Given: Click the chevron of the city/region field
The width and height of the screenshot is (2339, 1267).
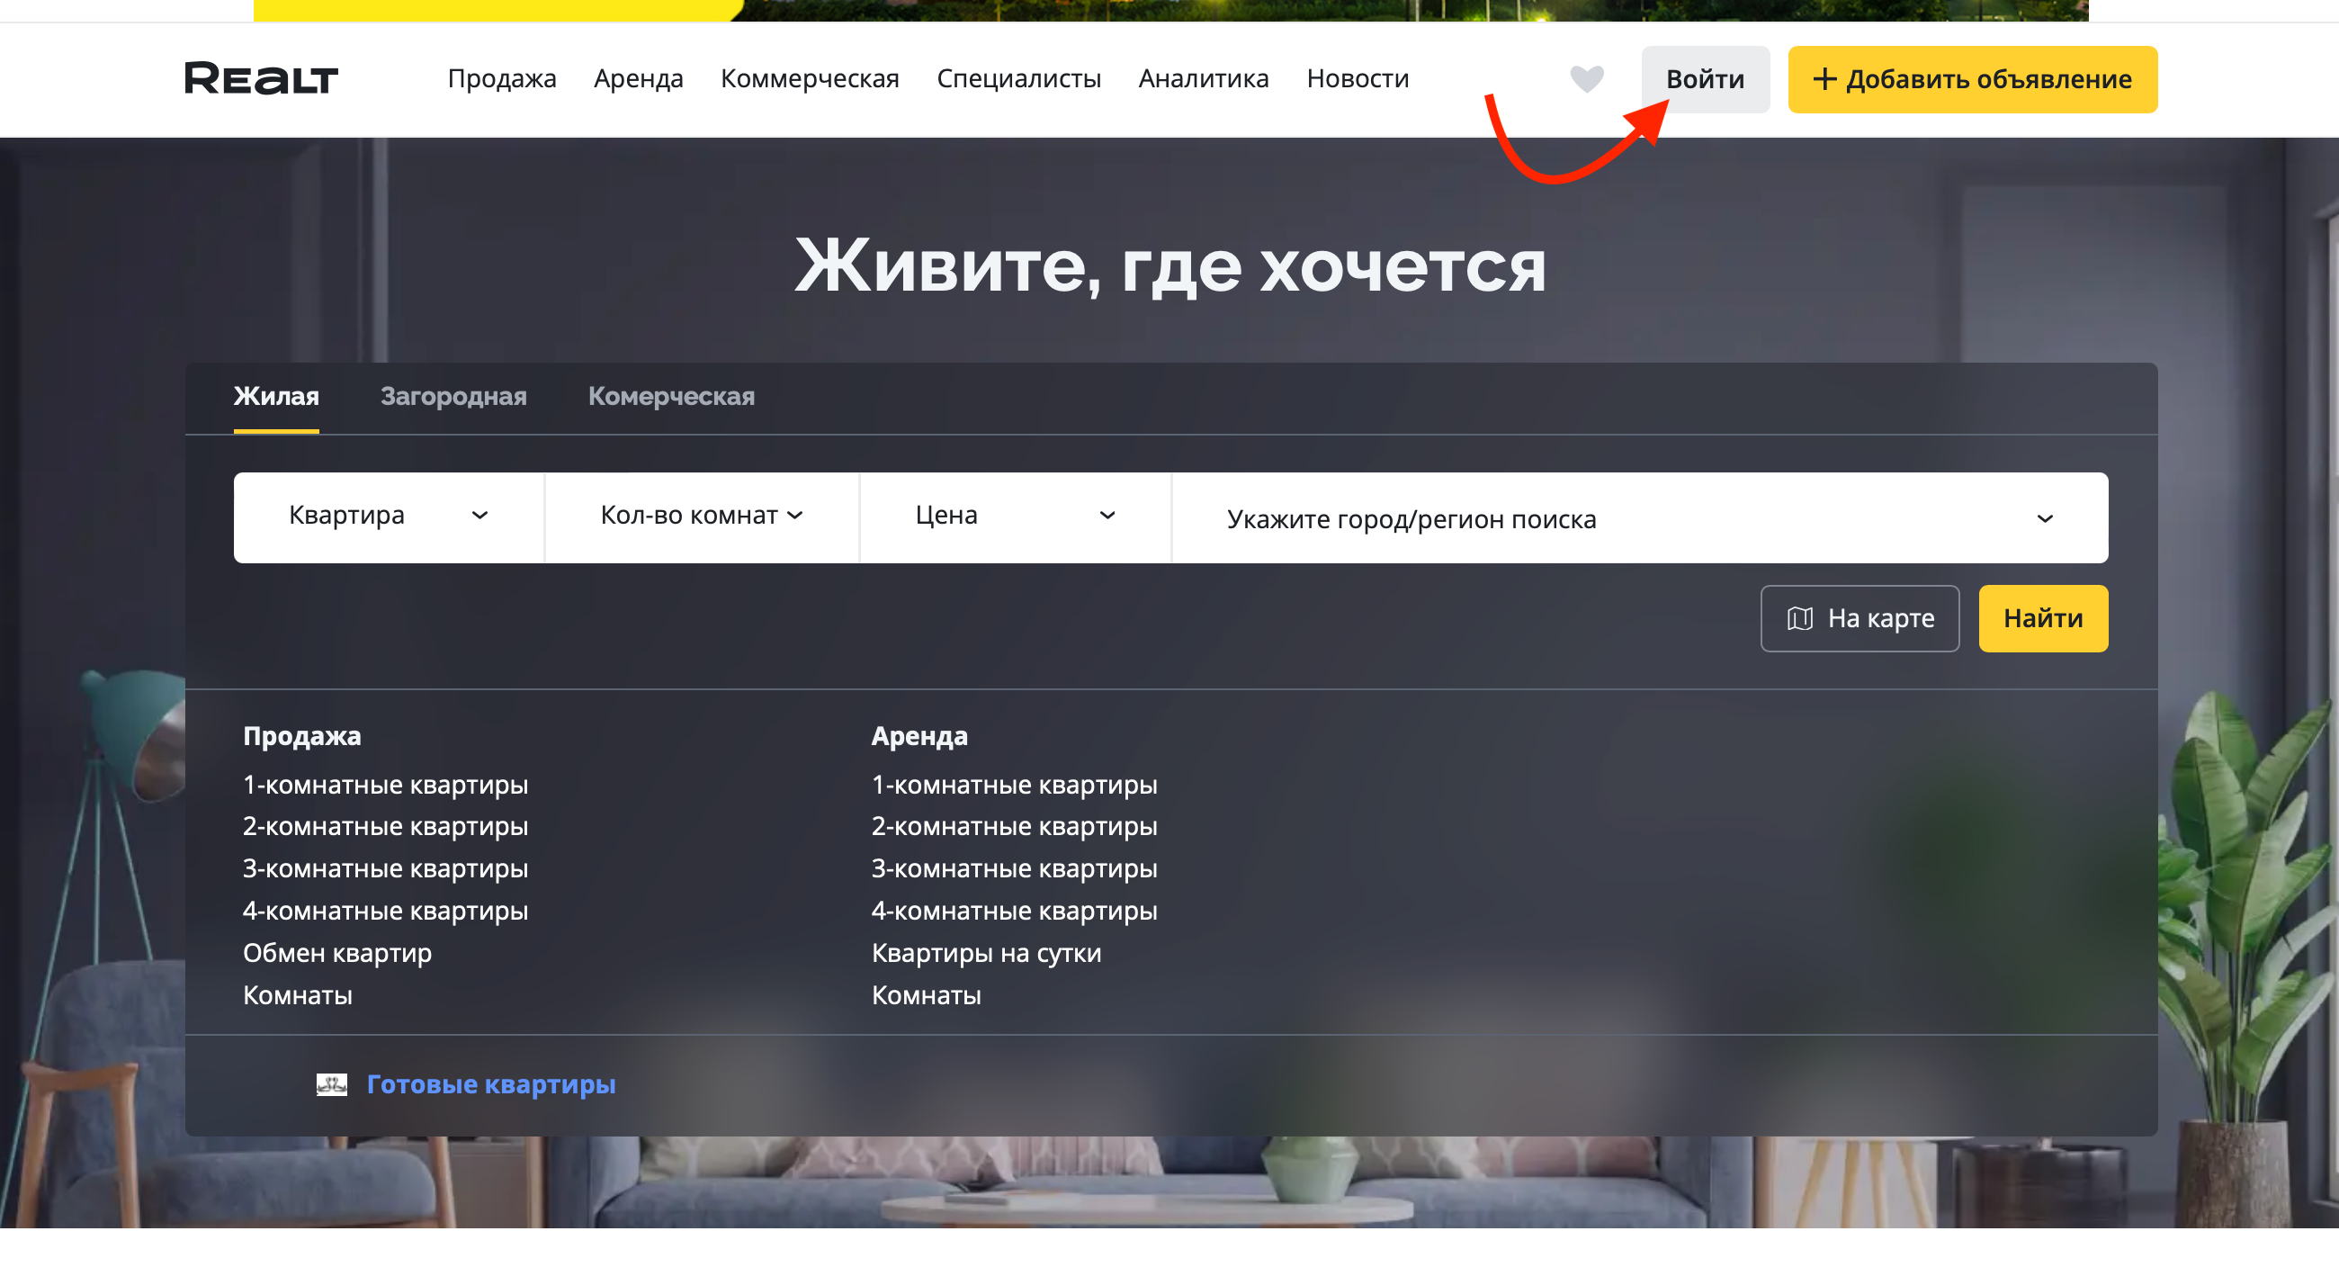Looking at the screenshot, I should [2045, 519].
